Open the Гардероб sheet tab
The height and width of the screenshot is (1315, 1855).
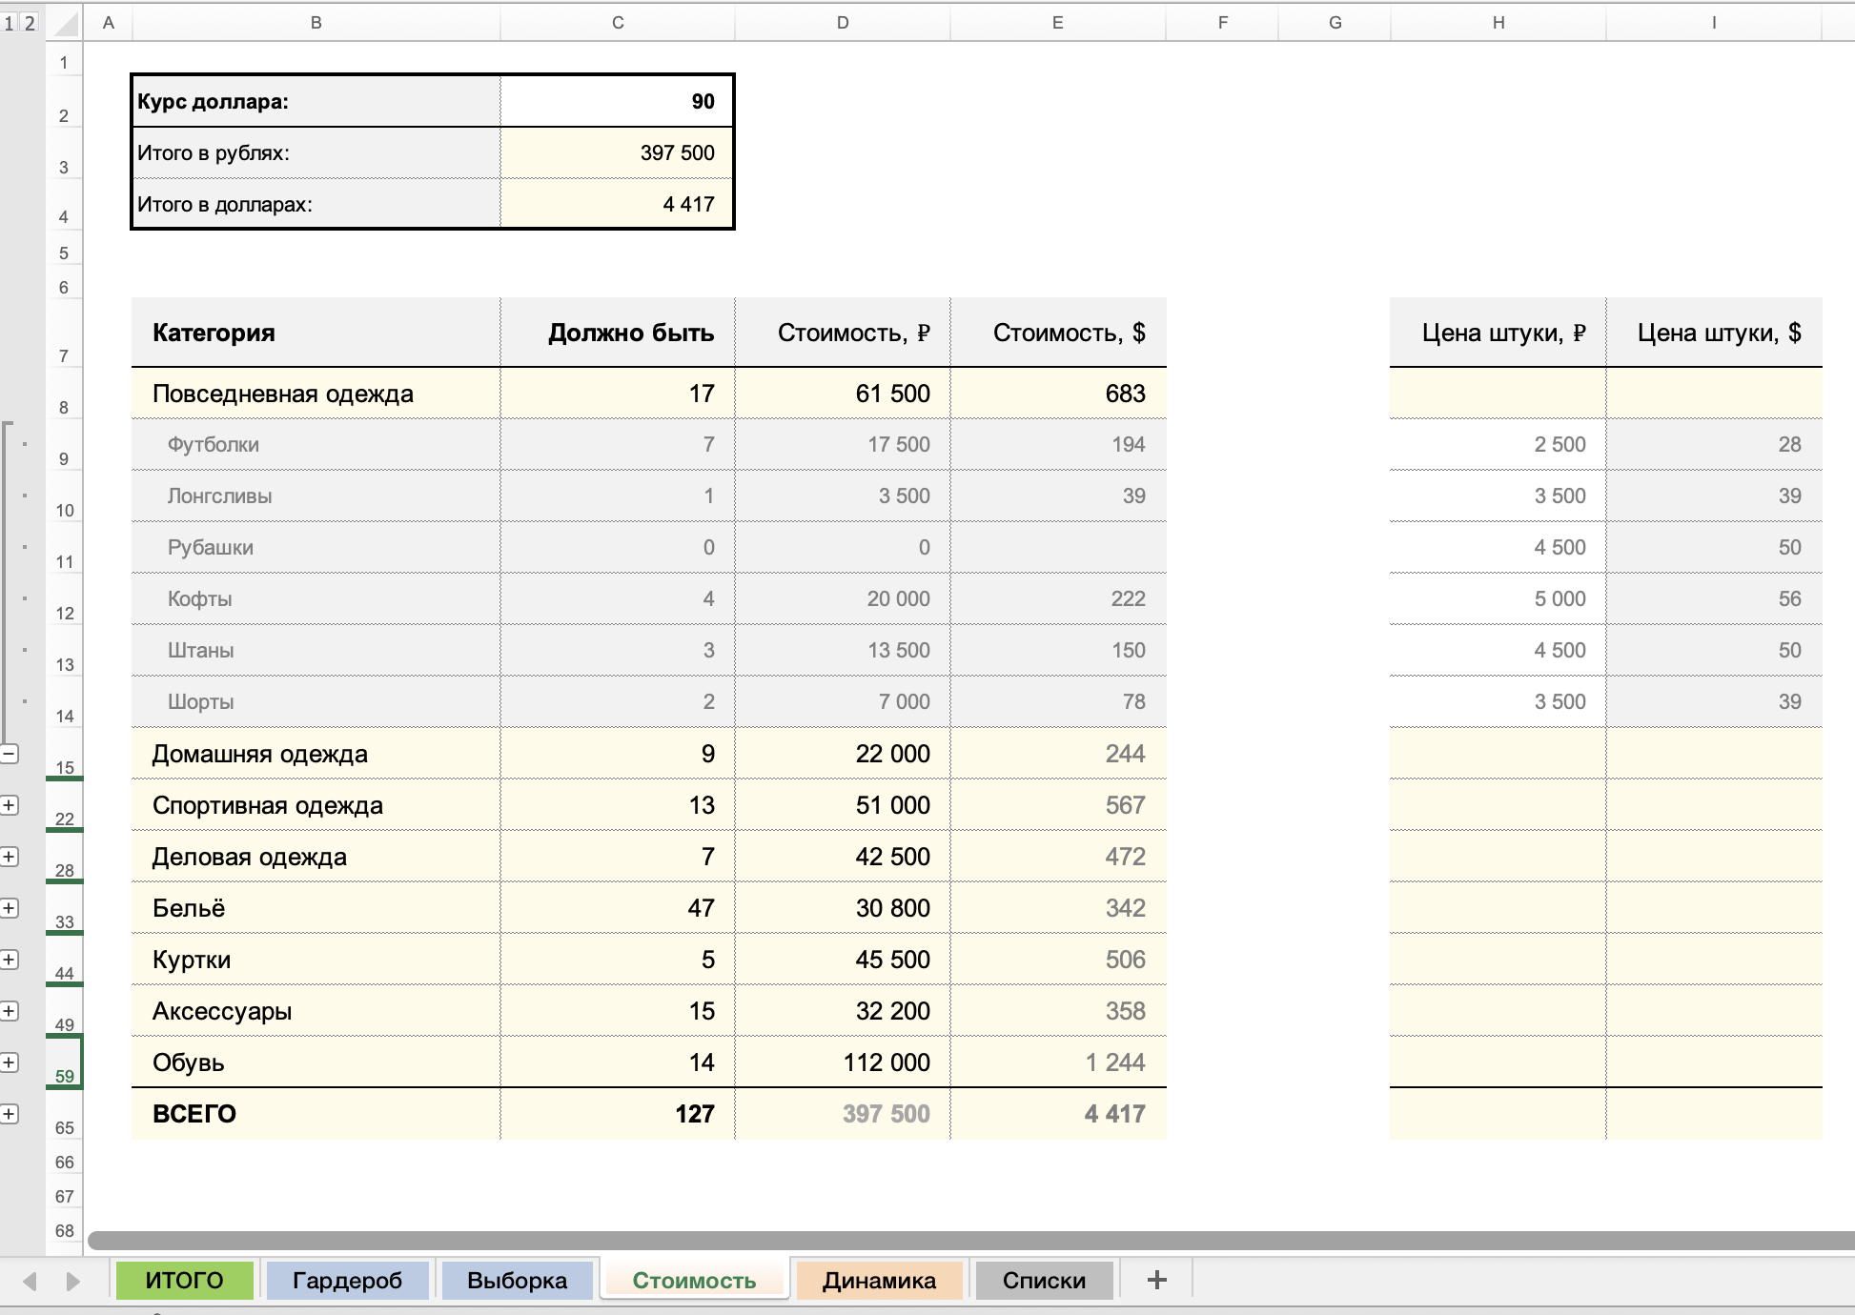click(347, 1280)
